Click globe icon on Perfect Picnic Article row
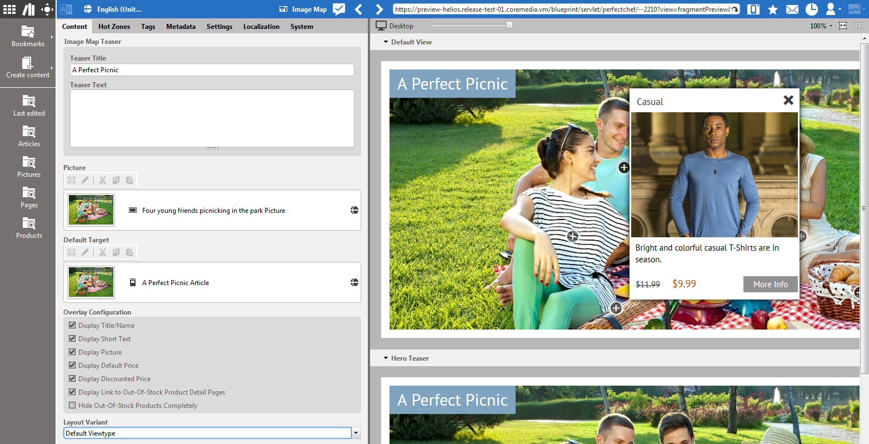 point(354,282)
